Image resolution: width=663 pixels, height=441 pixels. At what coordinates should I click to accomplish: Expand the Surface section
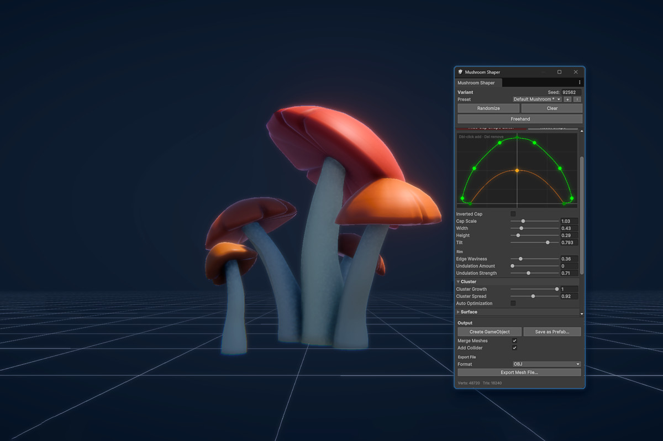458,312
